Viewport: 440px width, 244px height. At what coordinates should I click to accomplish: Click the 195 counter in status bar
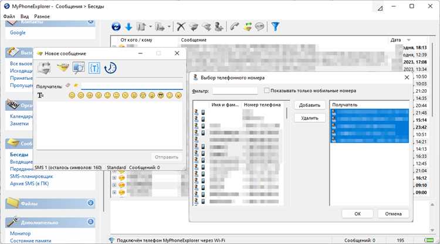tap(401, 240)
